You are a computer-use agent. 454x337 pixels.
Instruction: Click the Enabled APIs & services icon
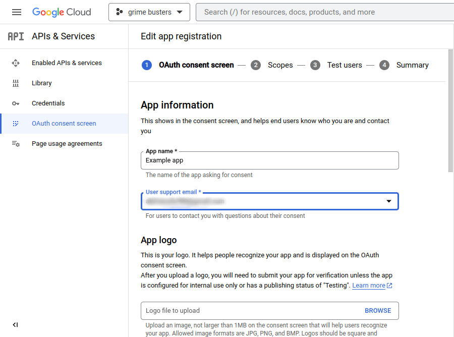(x=16, y=63)
